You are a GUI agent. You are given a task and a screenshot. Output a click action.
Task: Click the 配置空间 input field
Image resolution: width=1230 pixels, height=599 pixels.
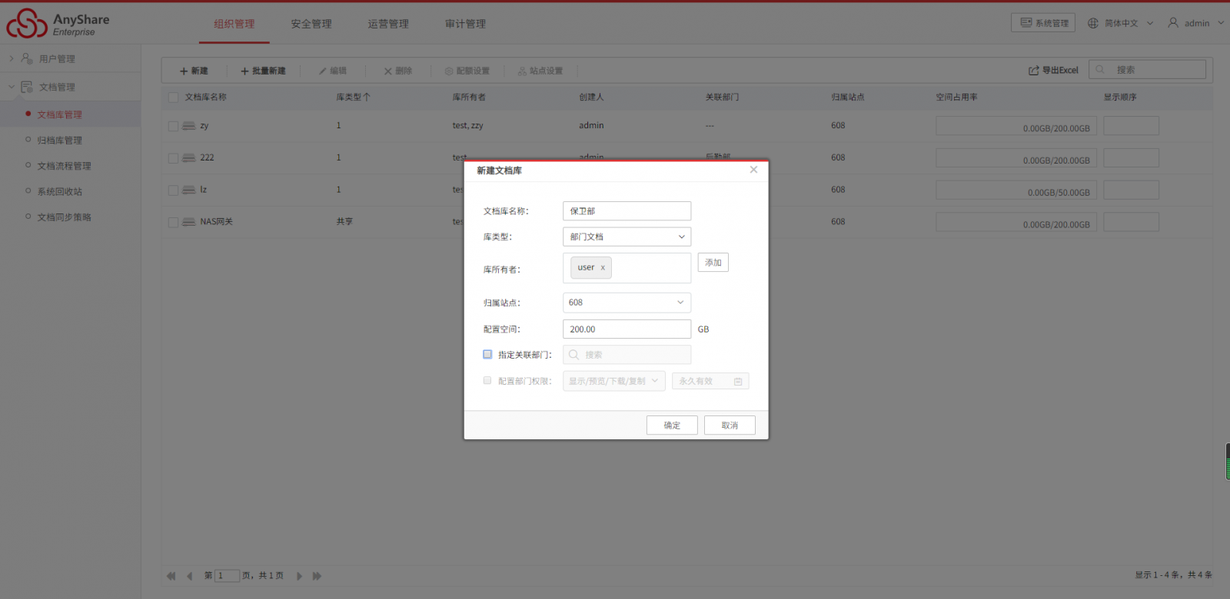[627, 329]
